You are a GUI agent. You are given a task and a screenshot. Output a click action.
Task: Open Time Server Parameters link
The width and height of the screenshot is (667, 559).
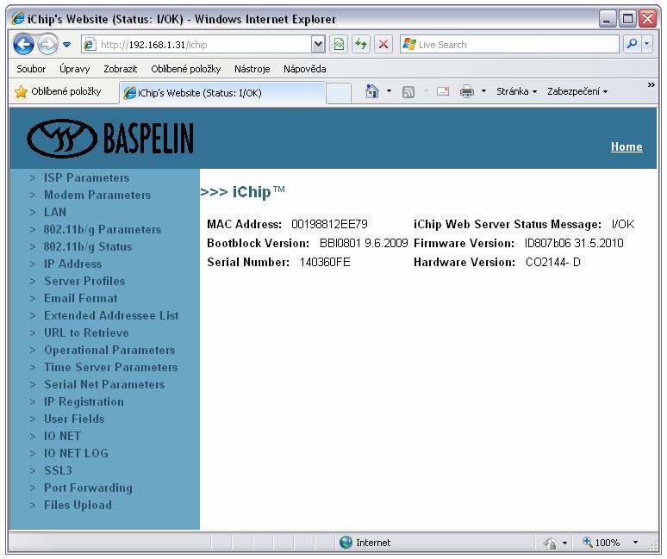pos(110,367)
